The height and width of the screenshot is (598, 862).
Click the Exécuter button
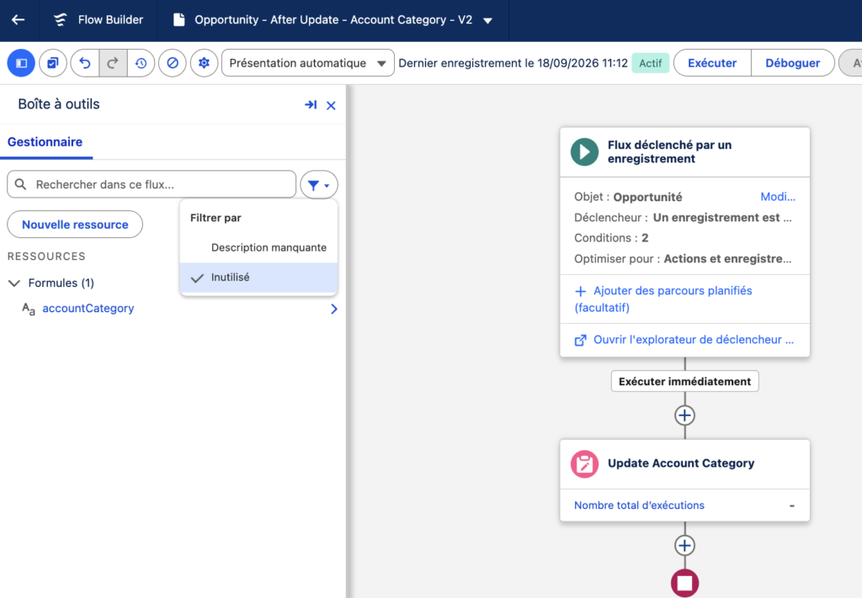pyautogui.click(x=712, y=63)
